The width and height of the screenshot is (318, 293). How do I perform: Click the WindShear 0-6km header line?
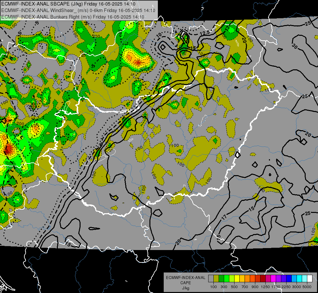point(78,10)
